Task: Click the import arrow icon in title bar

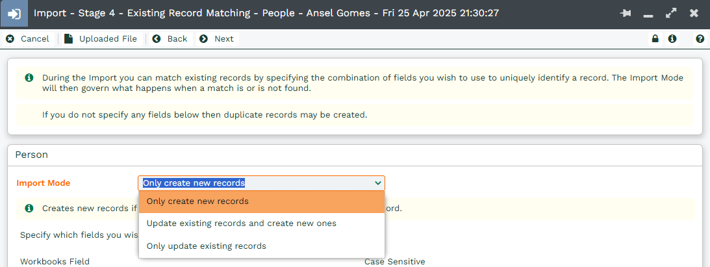Action: (x=14, y=14)
